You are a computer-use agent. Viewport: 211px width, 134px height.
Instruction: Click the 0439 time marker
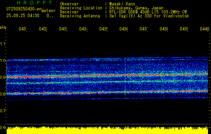pos(184,29)
